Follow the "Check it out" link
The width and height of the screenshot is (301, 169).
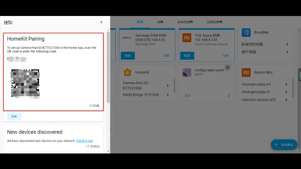[84, 141]
